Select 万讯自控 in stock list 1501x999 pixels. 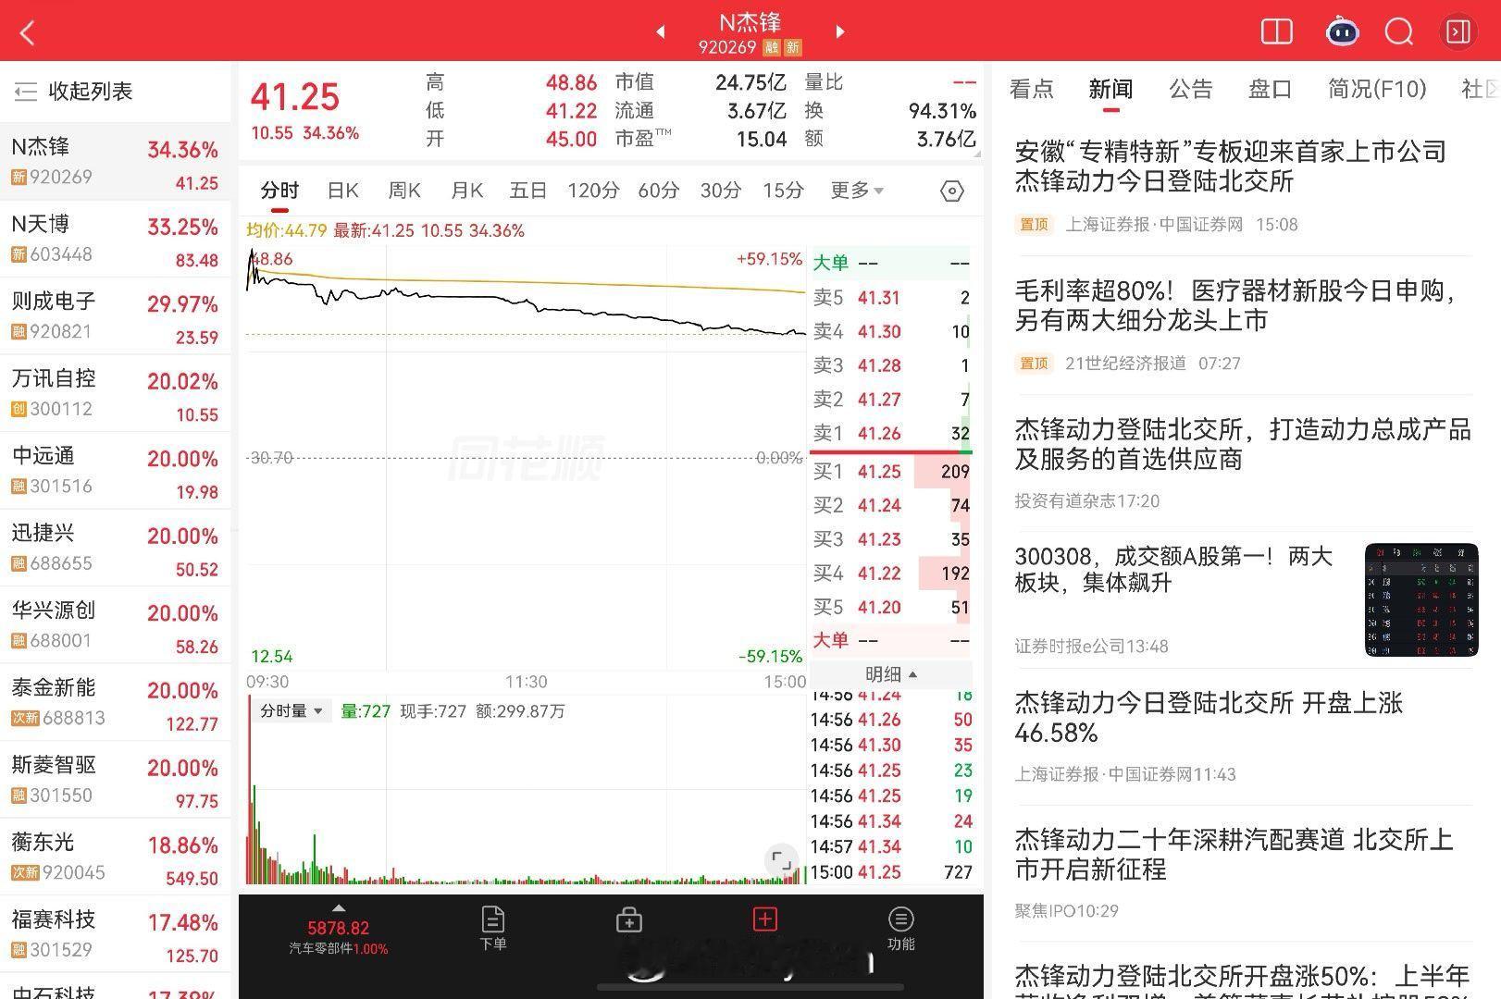coord(115,393)
